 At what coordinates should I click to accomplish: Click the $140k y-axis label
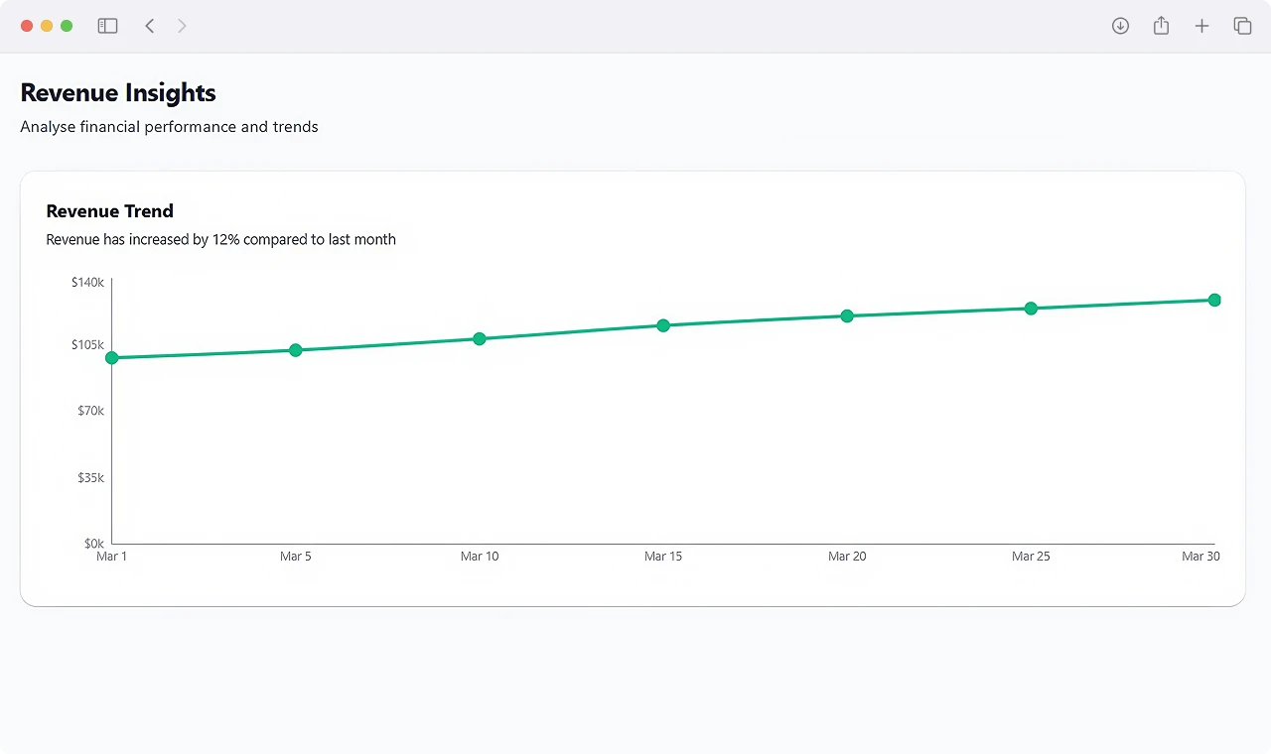87,283
